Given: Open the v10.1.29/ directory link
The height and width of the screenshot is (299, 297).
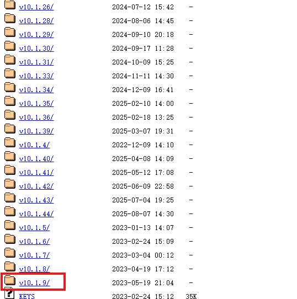Looking at the screenshot, I should (36, 35).
